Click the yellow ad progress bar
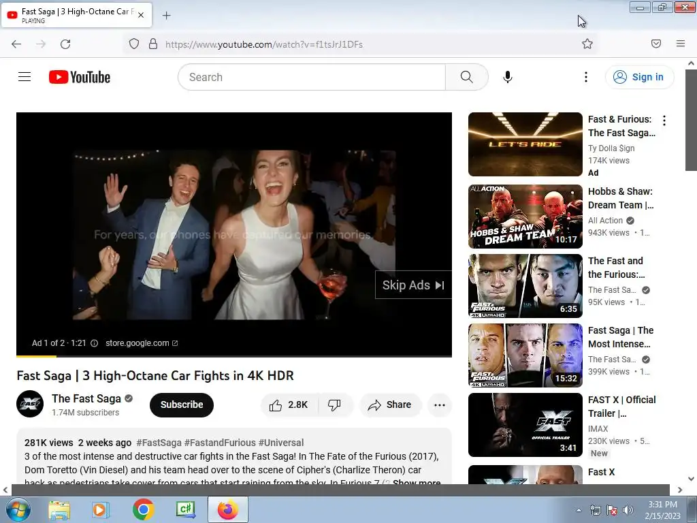The image size is (697, 523). 37,355
